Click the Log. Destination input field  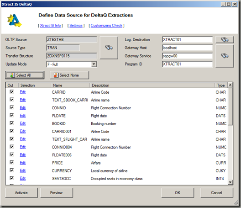(x=187, y=40)
